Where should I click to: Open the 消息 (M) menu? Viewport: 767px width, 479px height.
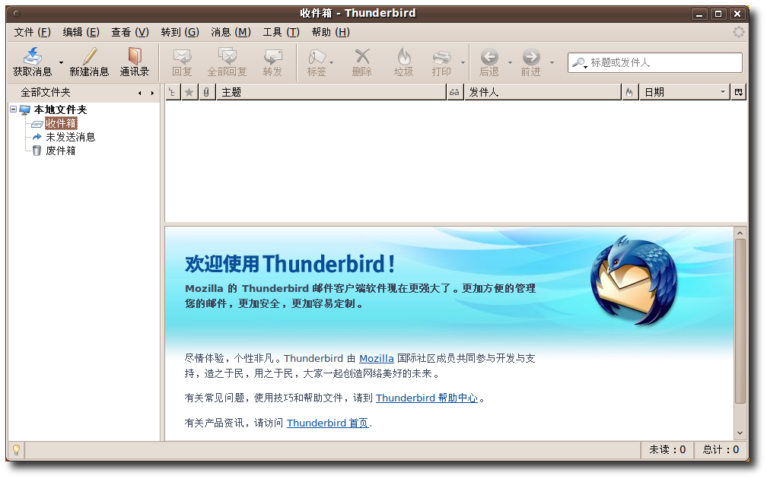tap(231, 32)
